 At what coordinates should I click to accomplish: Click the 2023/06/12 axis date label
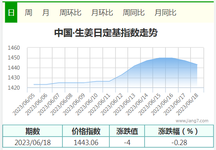(112, 104)
